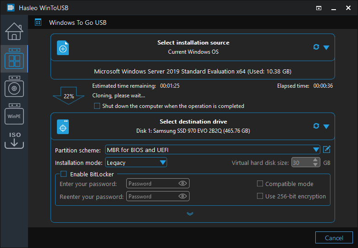Click the Cloning, please wait status text
The width and height of the screenshot is (358, 248).
pos(119,96)
